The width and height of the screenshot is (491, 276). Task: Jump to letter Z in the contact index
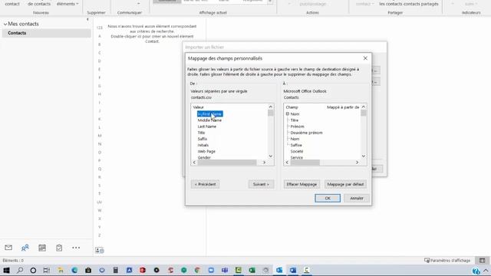pos(100,235)
